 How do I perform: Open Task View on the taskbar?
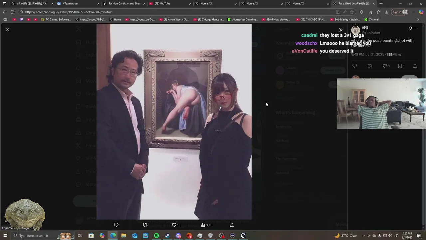pyautogui.click(x=80, y=236)
